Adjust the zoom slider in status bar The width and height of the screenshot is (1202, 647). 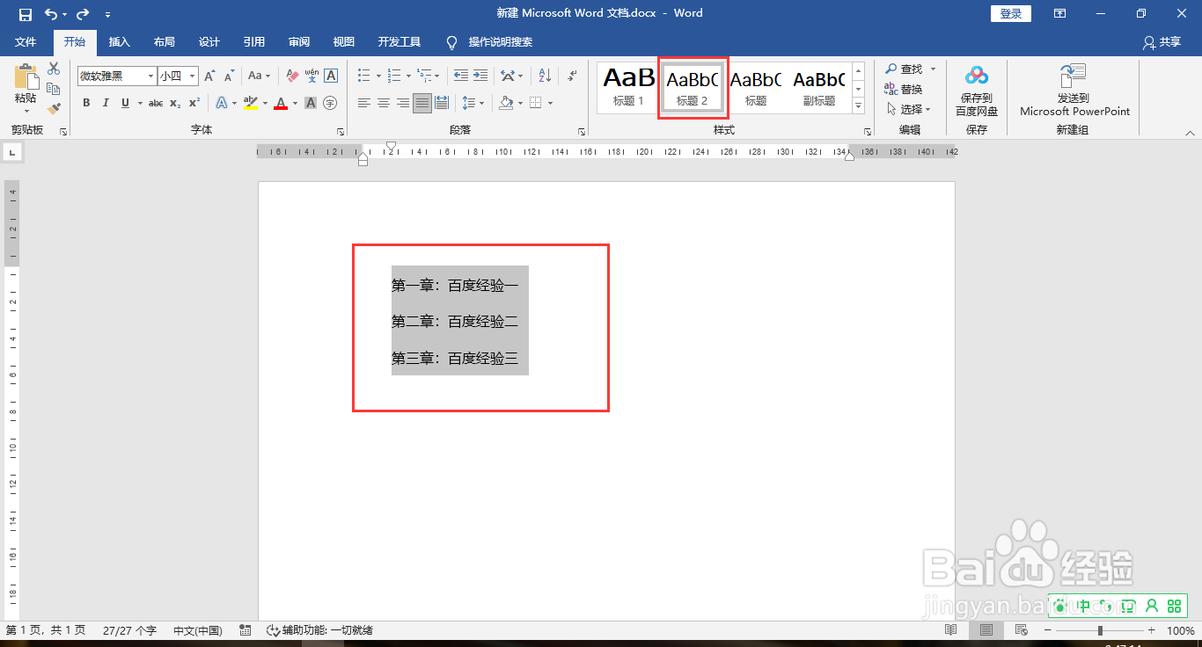point(1099,630)
